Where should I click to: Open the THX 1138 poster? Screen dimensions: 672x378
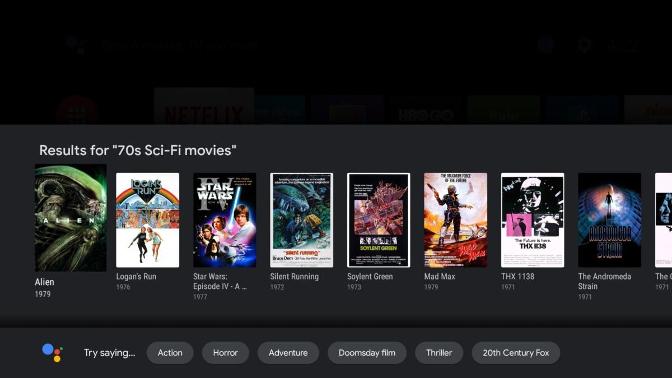pyautogui.click(x=533, y=220)
